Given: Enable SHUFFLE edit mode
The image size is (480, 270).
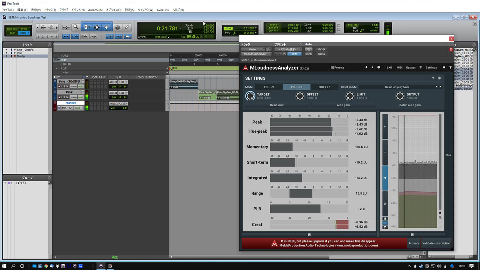Looking at the screenshot, I should [12, 29].
